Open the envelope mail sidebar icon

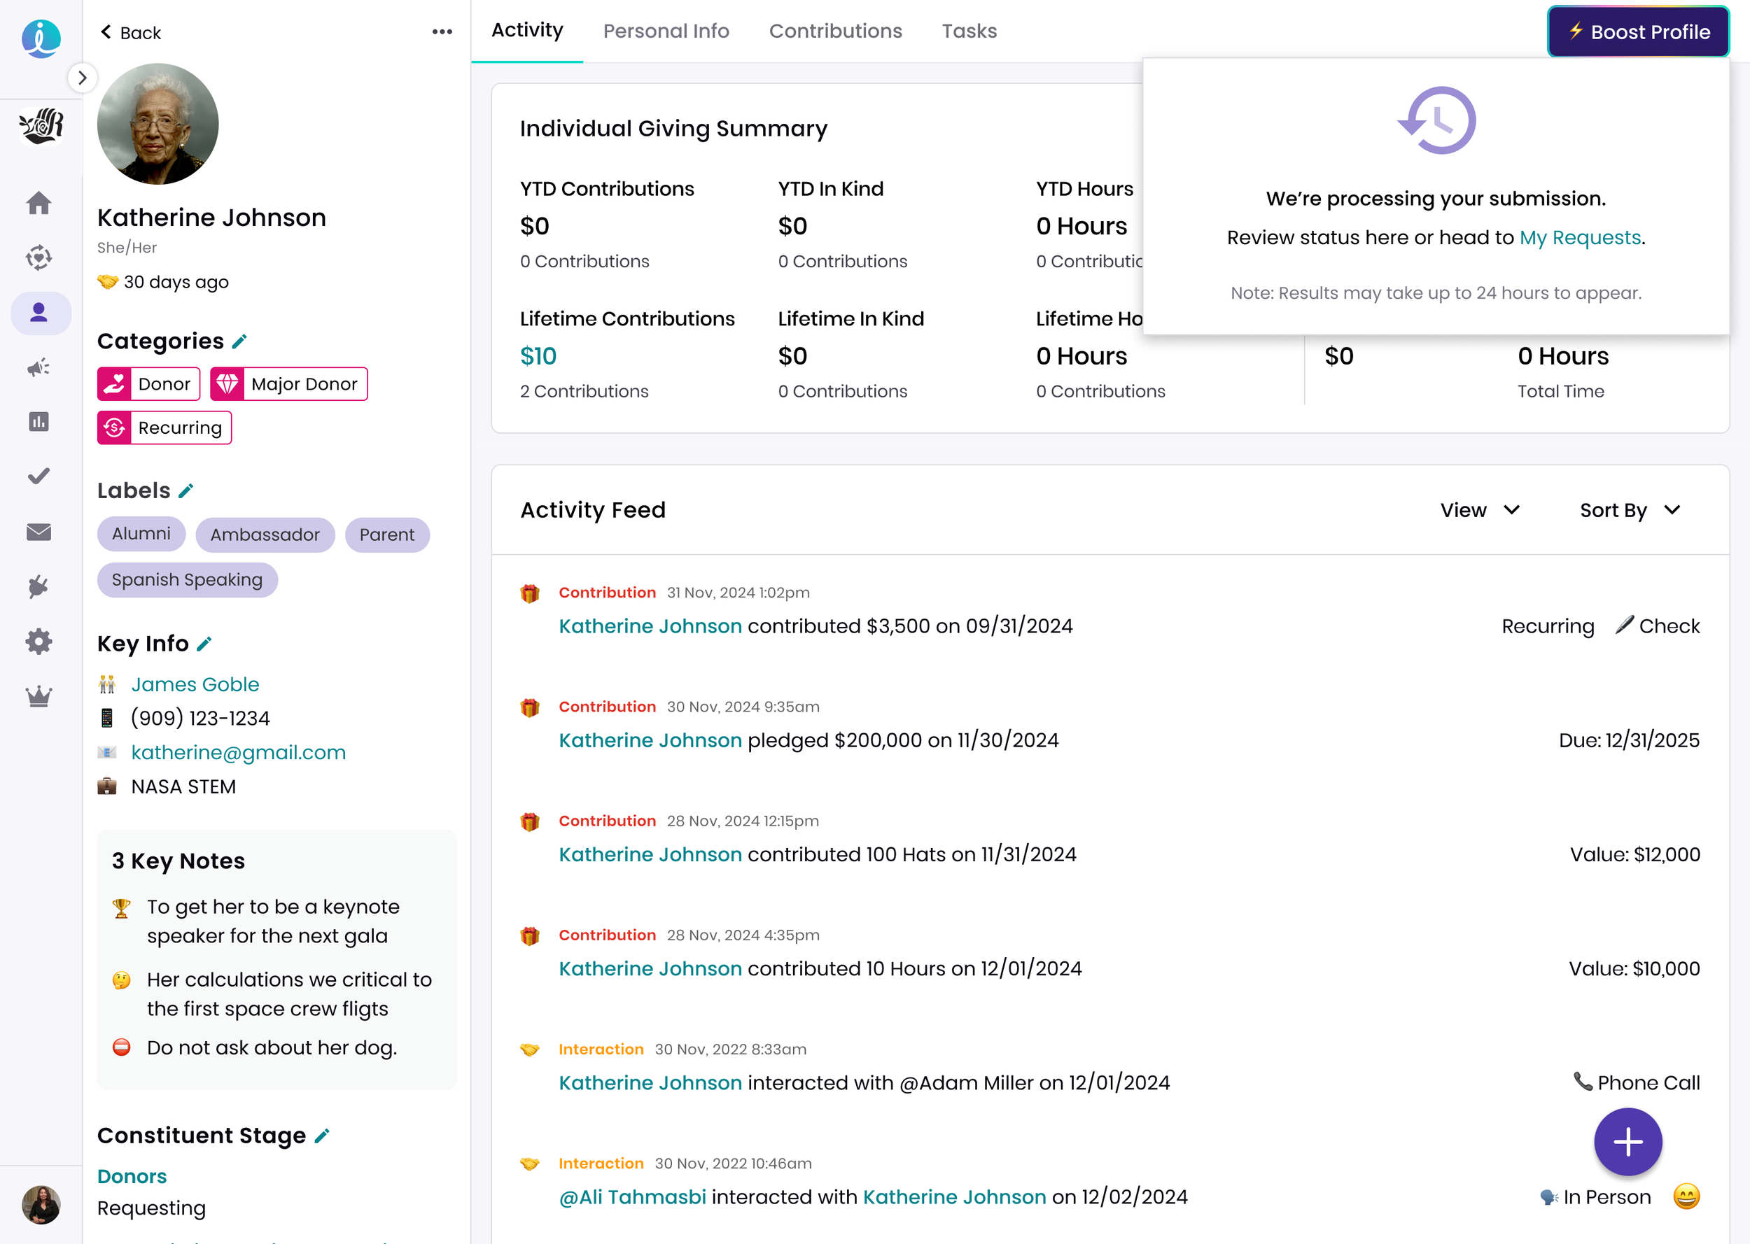(x=39, y=532)
